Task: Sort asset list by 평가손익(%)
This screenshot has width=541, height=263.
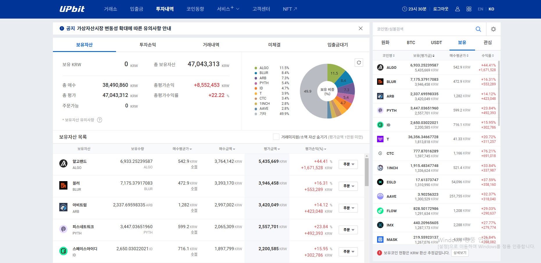Action: coord(316,149)
